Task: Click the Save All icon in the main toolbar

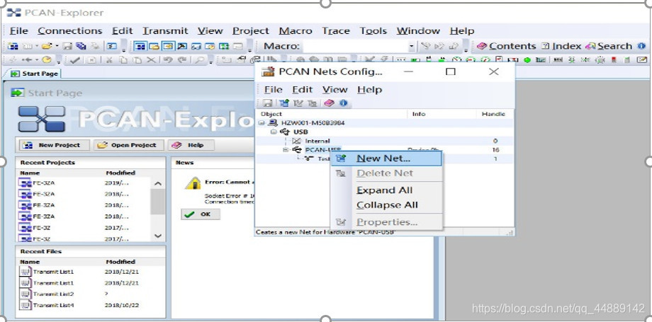Action: pyautogui.click(x=81, y=46)
